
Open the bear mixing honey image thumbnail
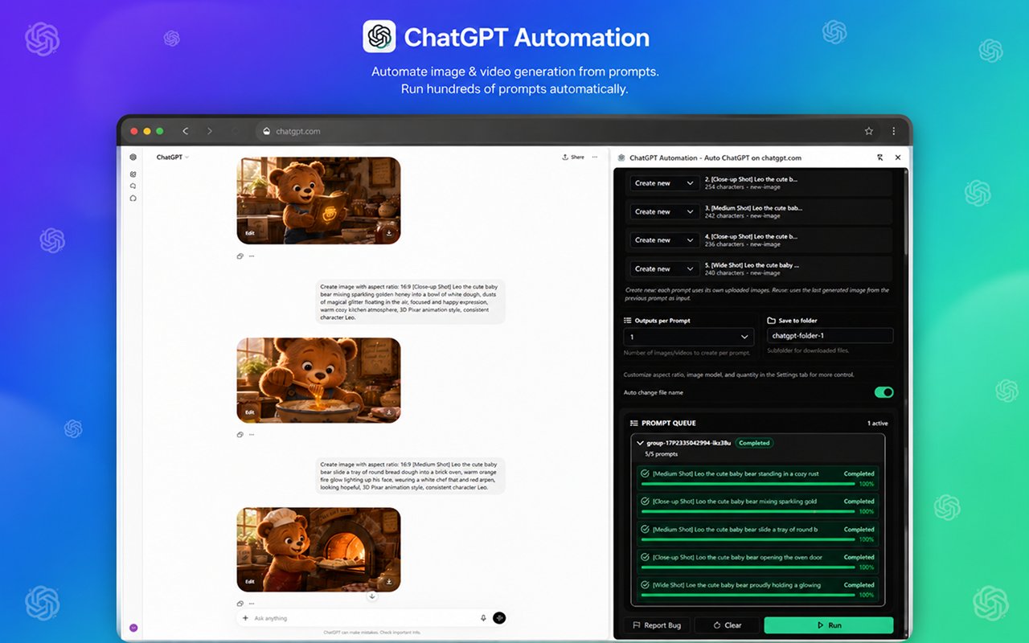click(x=318, y=380)
